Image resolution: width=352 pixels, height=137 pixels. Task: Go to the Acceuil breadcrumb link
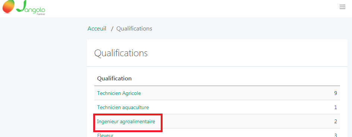pos(97,29)
